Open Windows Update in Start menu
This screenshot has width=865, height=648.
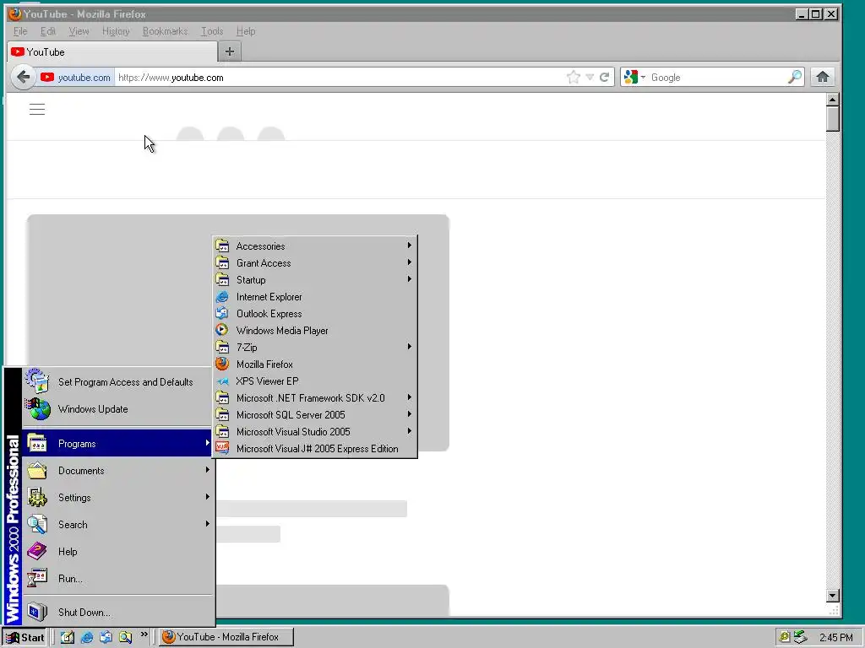(x=117, y=409)
